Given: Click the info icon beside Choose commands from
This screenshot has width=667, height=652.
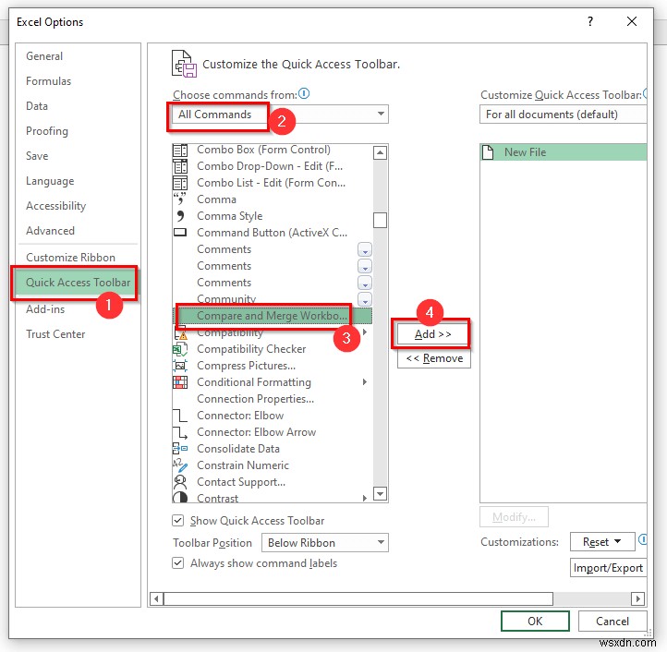Looking at the screenshot, I should 304,93.
